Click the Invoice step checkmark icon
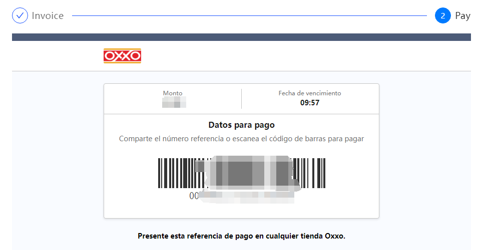 pos(20,15)
